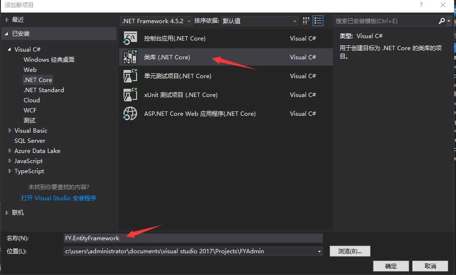Select the ASP.NET Core Web application globe icon
Image resolution: width=456 pixels, height=275 pixels.
click(130, 114)
